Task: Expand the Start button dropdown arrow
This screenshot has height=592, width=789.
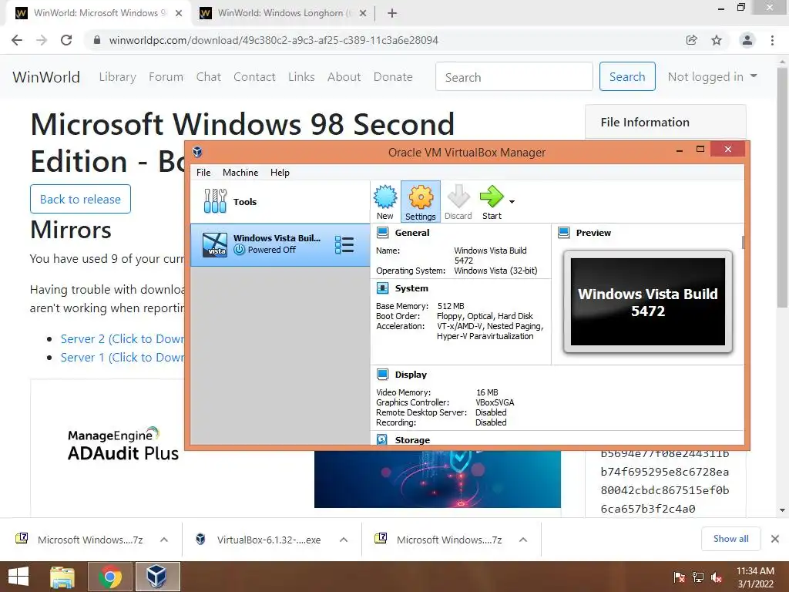Action: click(x=512, y=202)
